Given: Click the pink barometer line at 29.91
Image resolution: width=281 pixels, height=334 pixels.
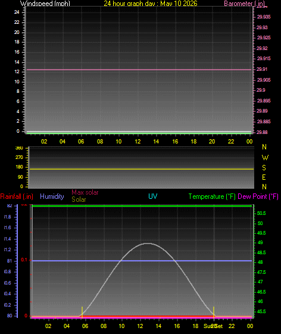Looking at the screenshot, I should (139, 70).
